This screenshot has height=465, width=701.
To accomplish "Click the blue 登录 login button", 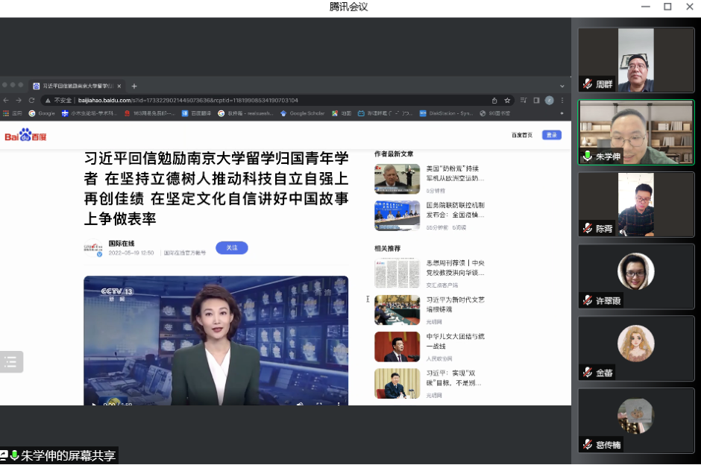I will pos(551,135).
